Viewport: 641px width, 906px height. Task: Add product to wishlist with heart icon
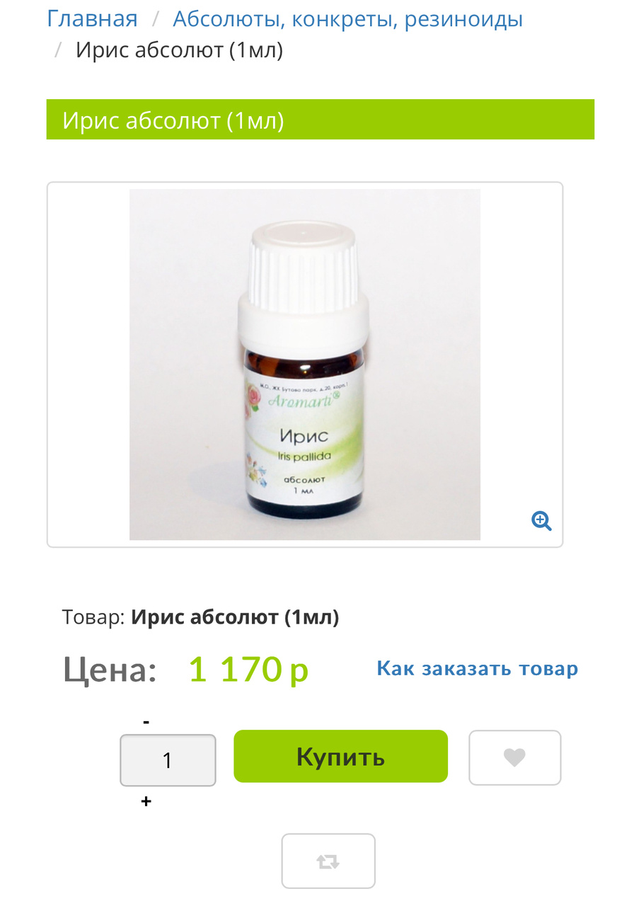click(515, 757)
